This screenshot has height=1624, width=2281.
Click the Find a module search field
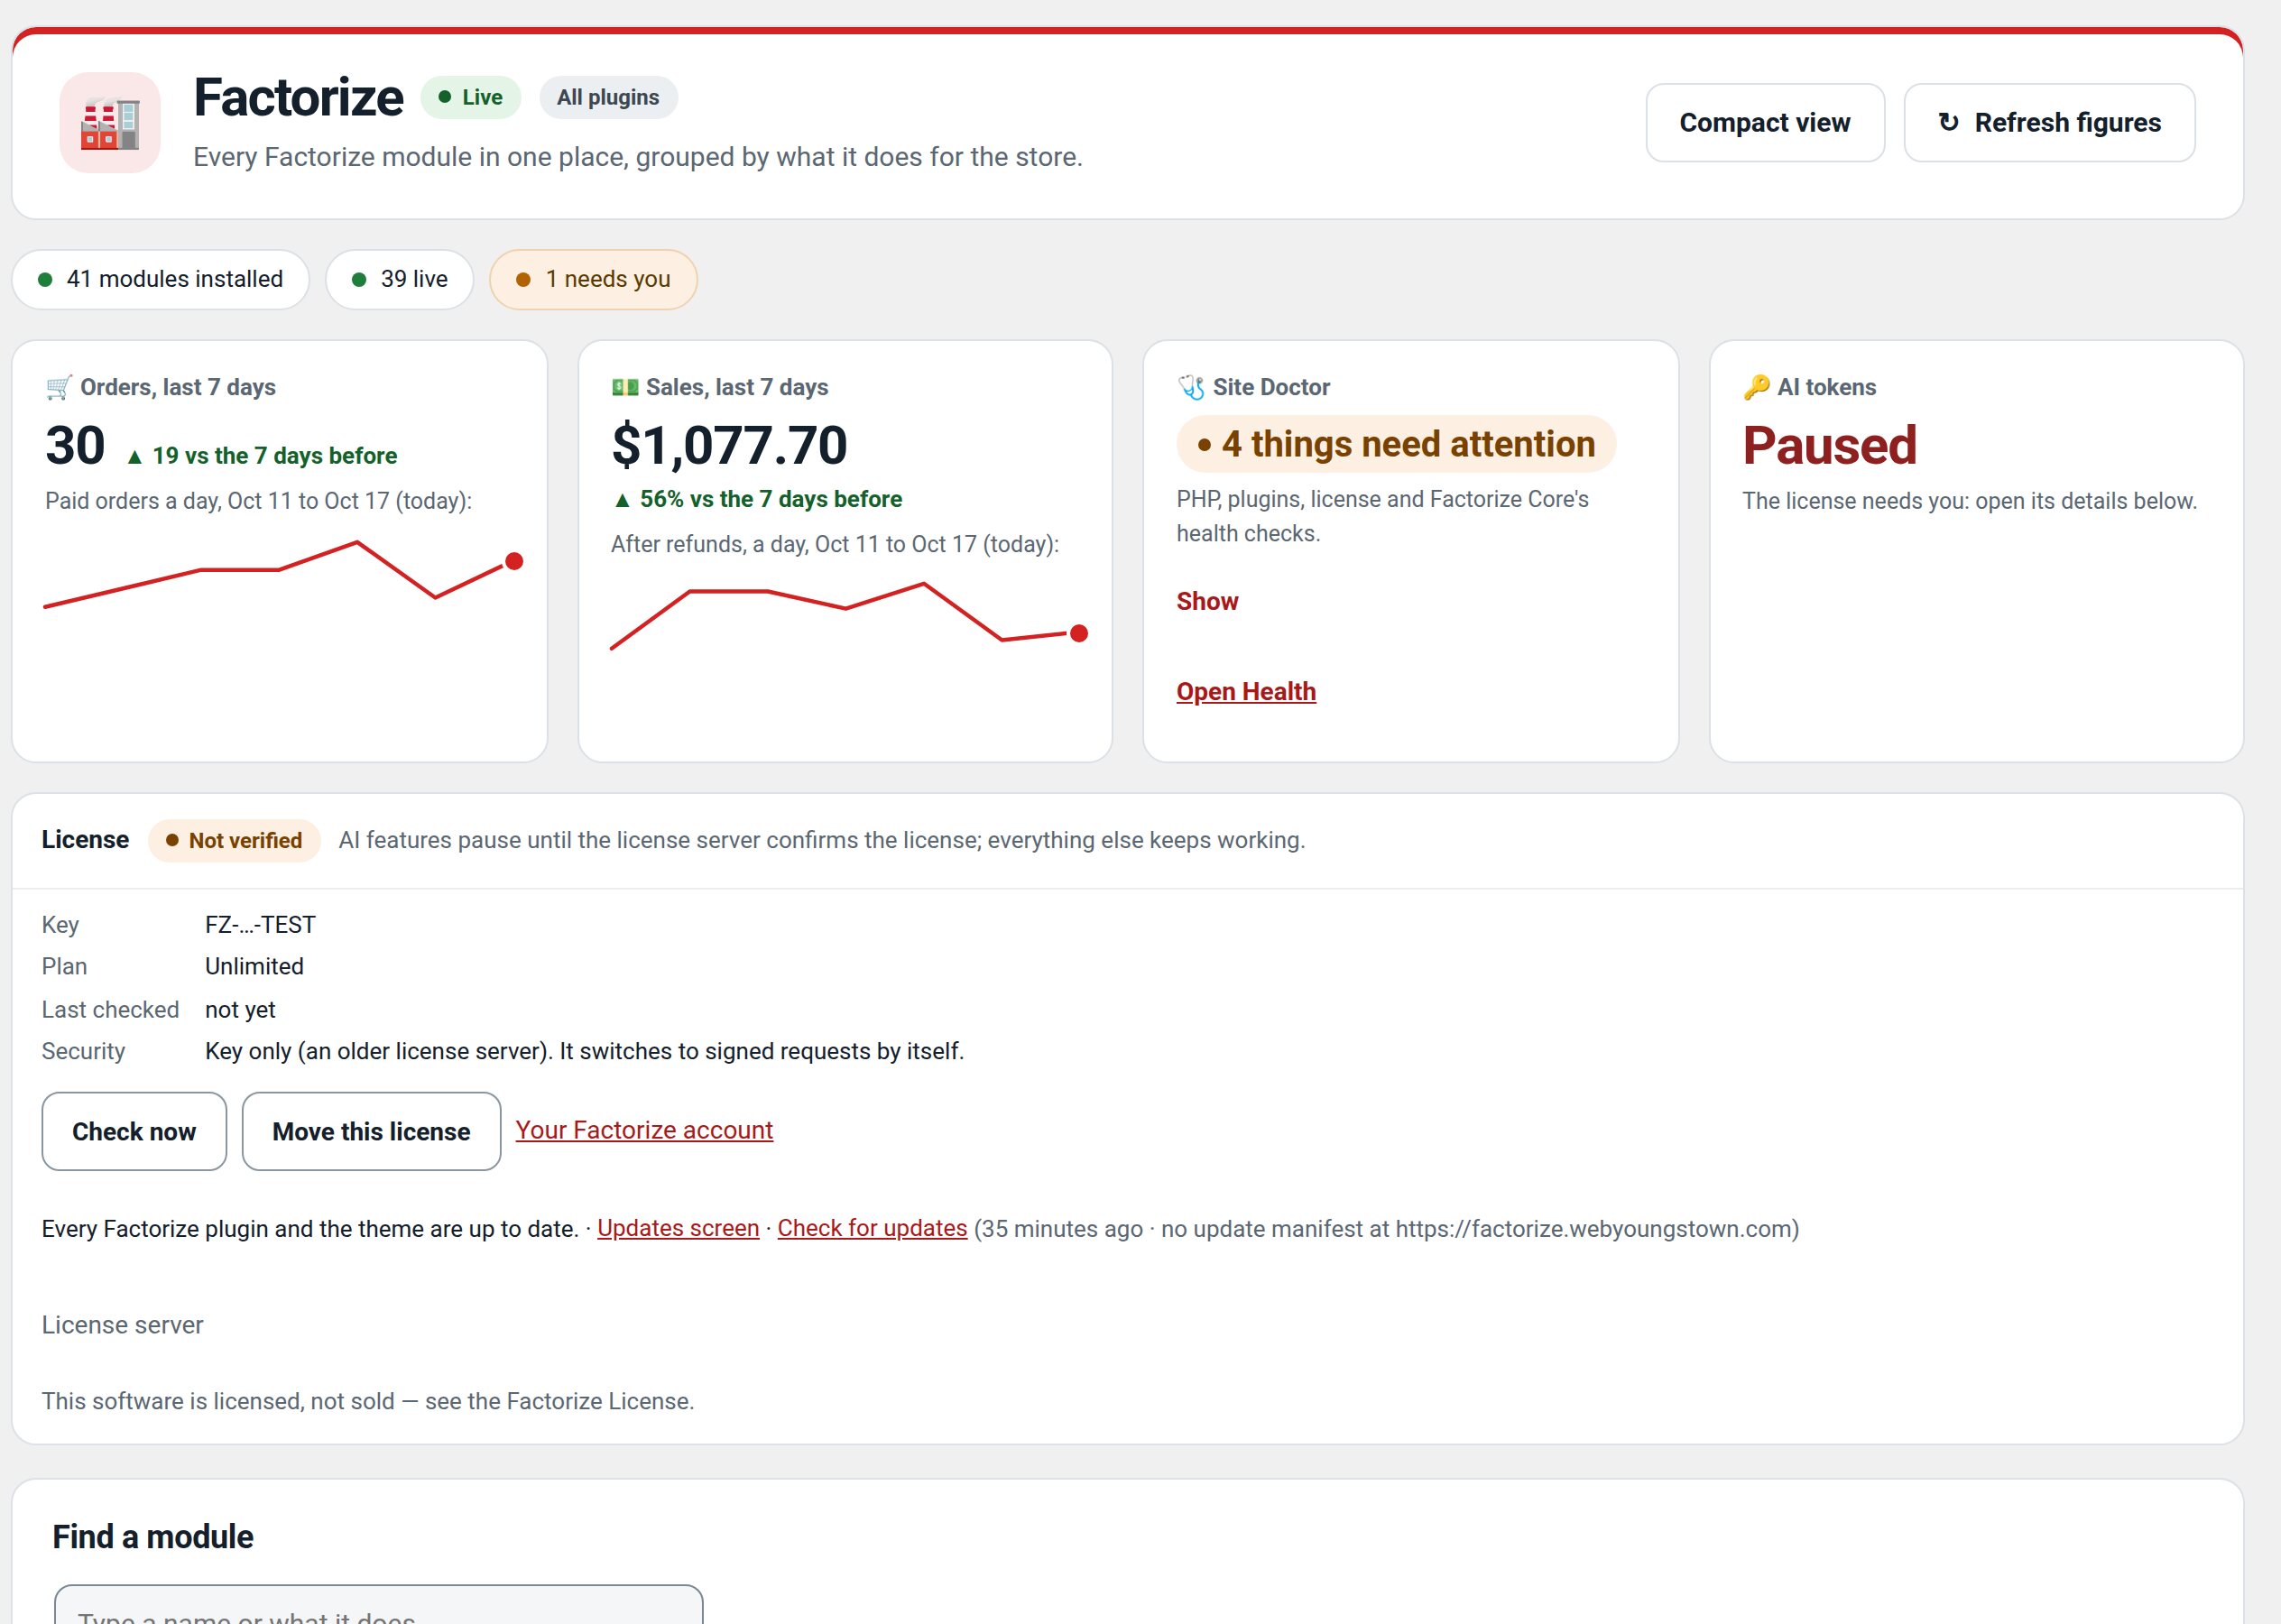pos(379,1604)
